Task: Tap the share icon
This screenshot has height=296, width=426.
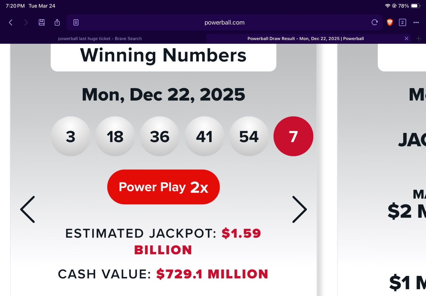Action: 57,22
